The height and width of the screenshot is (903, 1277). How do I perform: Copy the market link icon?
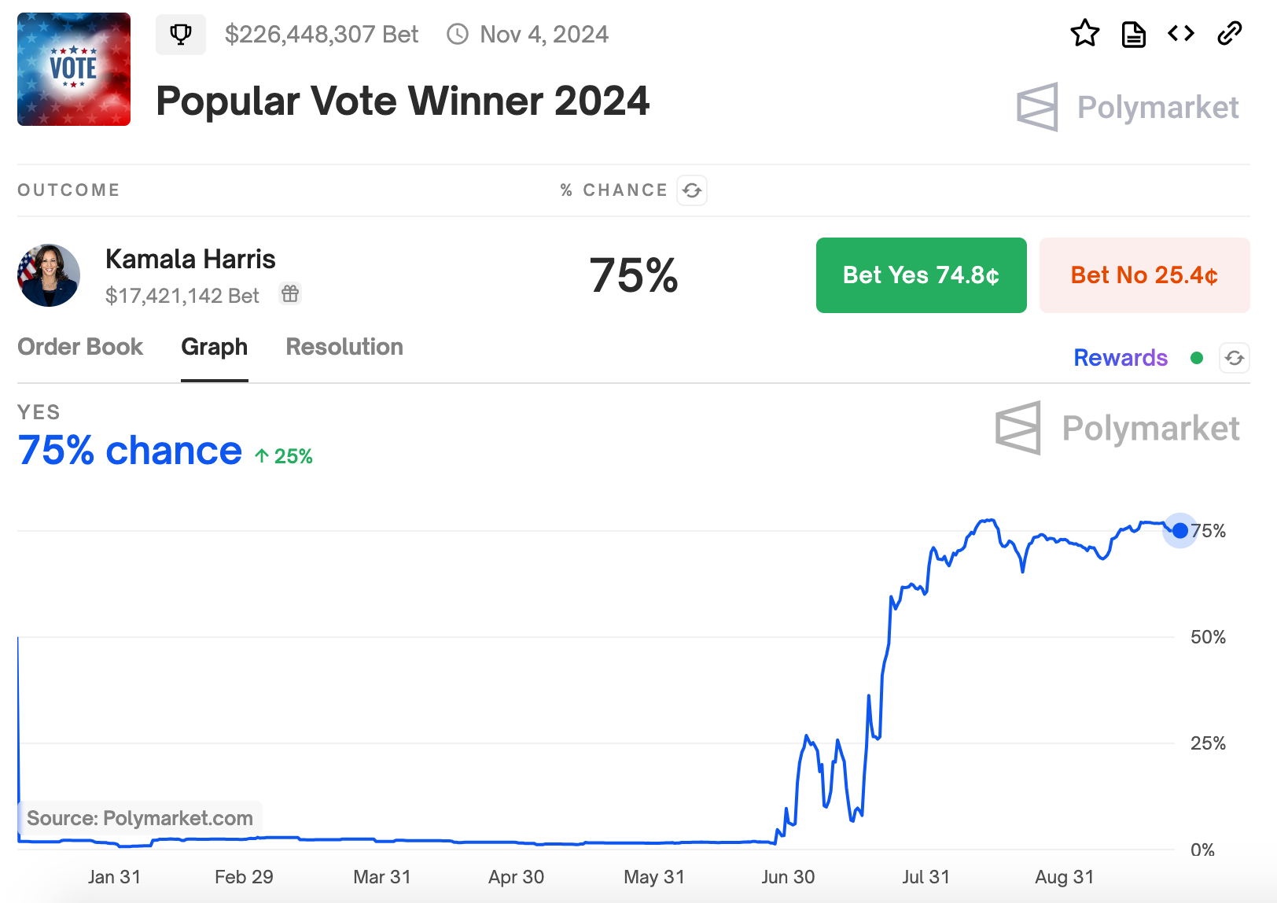tap(1228, 34)
